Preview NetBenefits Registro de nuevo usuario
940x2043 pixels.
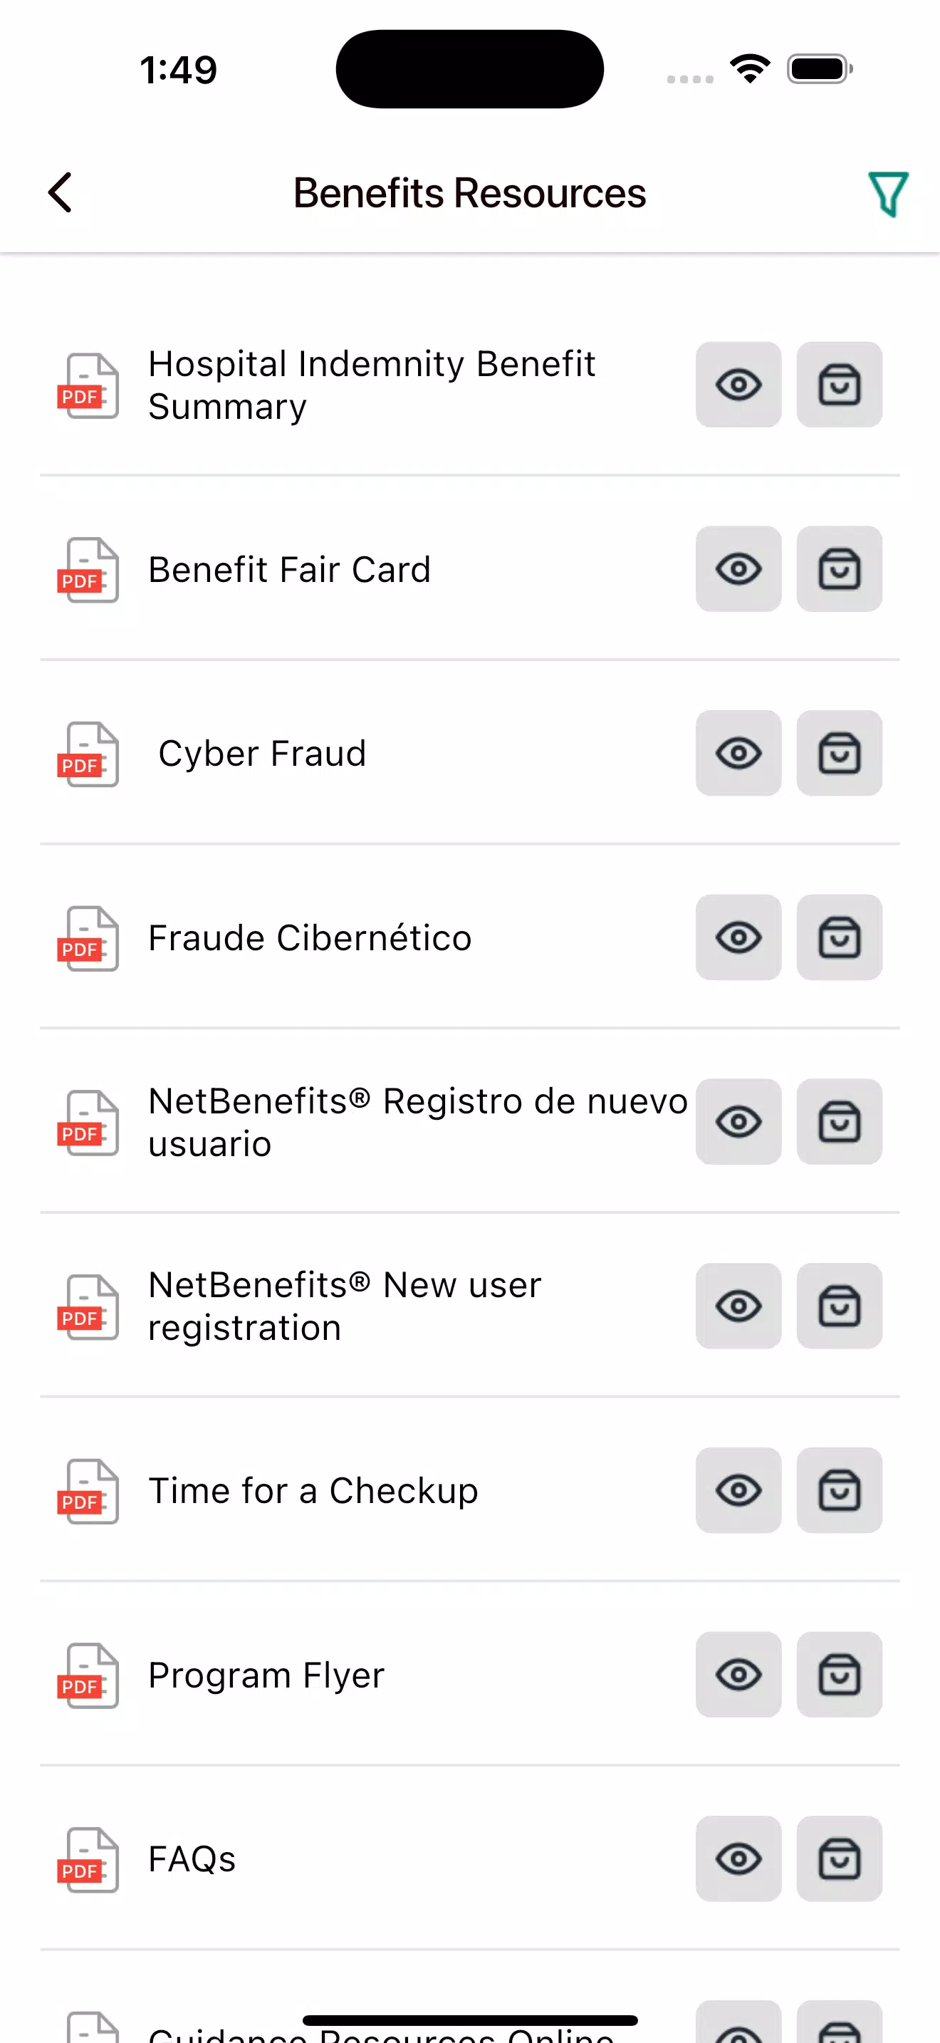[x=738, y=1122]
